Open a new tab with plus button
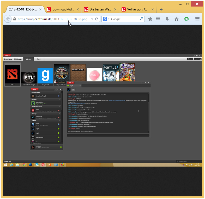This screenshot has height=199, width=205. (x=161, y=9)
